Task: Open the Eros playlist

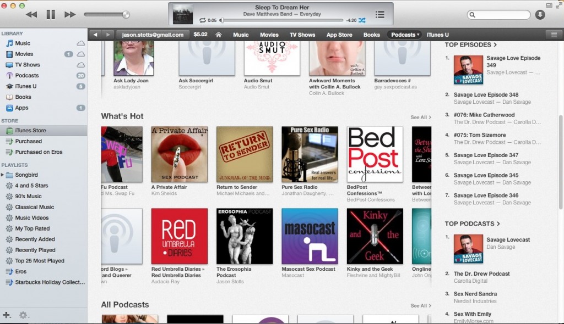Action: [x=20, y=272]
